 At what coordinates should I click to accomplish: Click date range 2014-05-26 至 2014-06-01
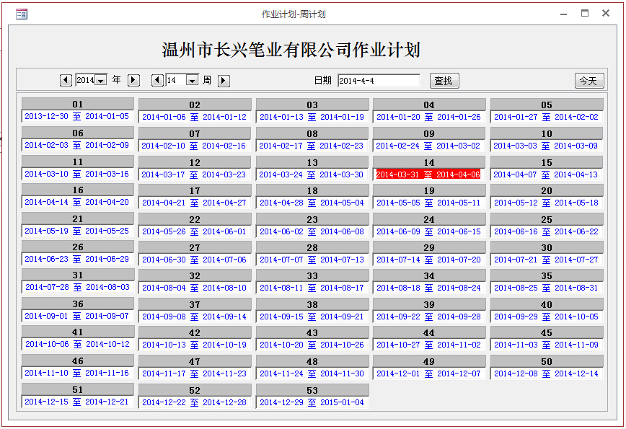click(x=195, y=231)
